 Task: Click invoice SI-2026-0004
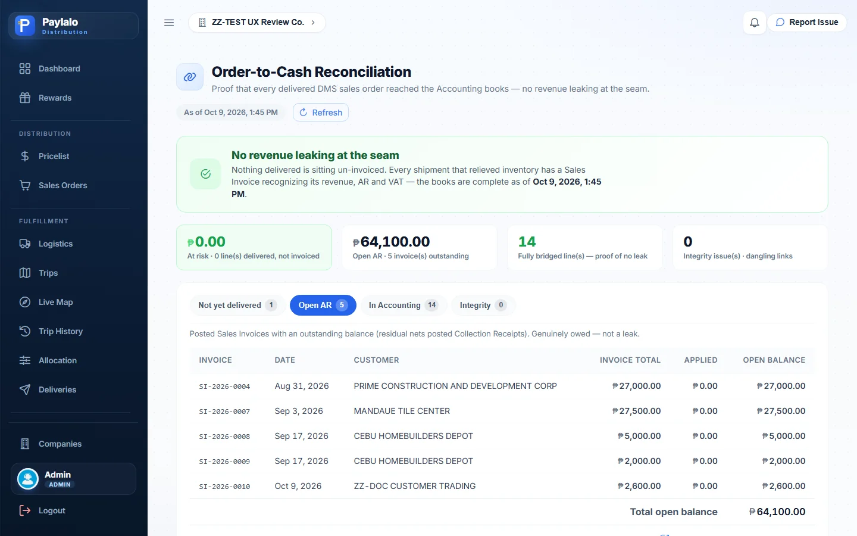coord(224,387)
